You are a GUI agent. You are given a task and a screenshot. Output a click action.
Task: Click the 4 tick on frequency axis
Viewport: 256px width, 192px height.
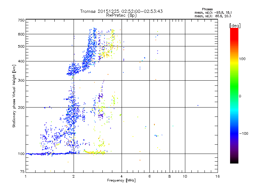point(122,176)
